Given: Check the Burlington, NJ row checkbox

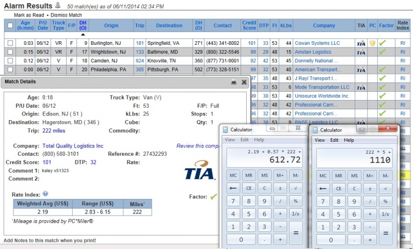Looking at the screenshot, I should click(10, 43).
